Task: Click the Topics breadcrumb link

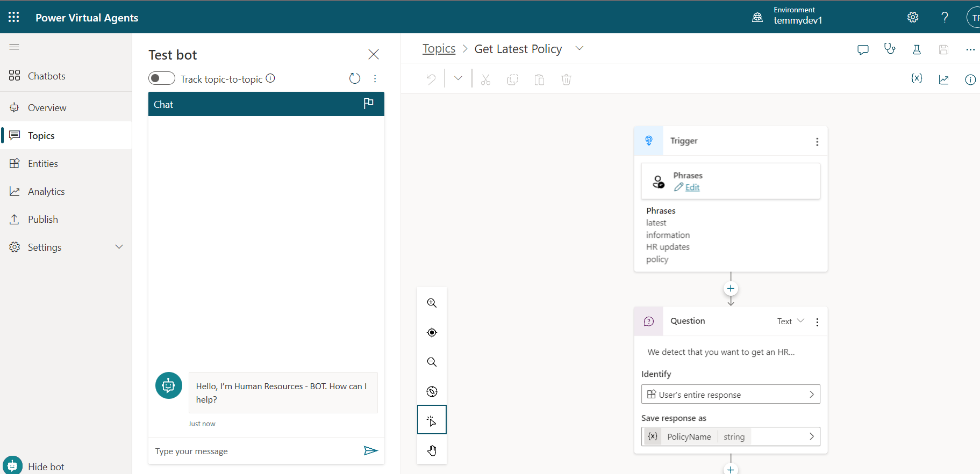Action: pyautogui.click(x=439, y=49)
